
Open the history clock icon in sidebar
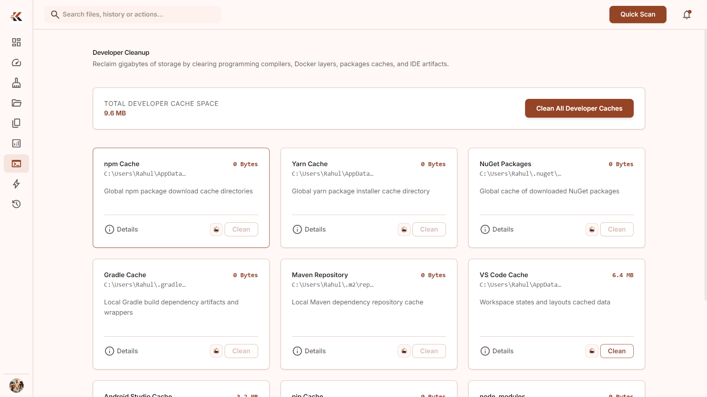point(16,204)
